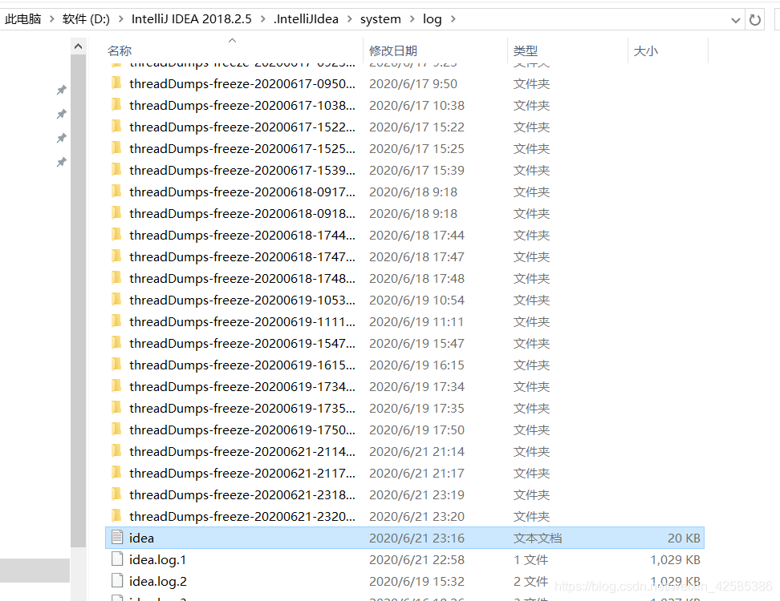The height and width of the screenshot is (601, 780).
Task: Select folder icon of threadDumps-freeze-20200618-0918
Action: coord(116,212)
